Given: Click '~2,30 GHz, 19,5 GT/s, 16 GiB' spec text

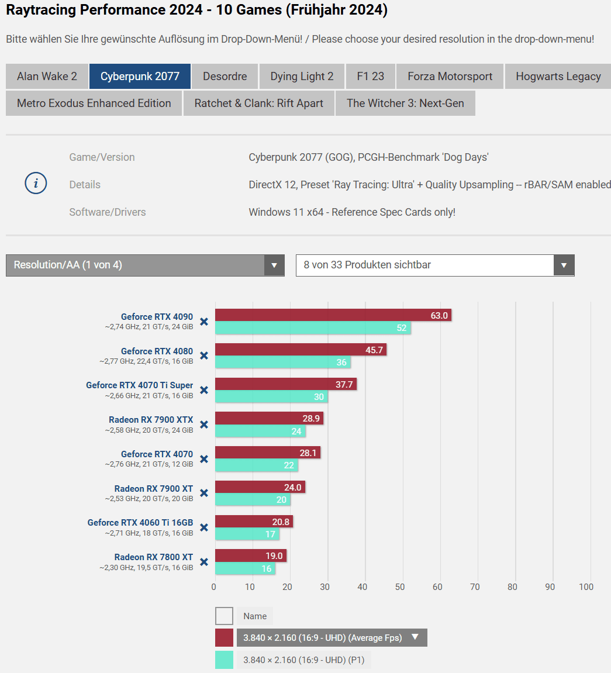Looking at the screenshot, I should 146,567.
